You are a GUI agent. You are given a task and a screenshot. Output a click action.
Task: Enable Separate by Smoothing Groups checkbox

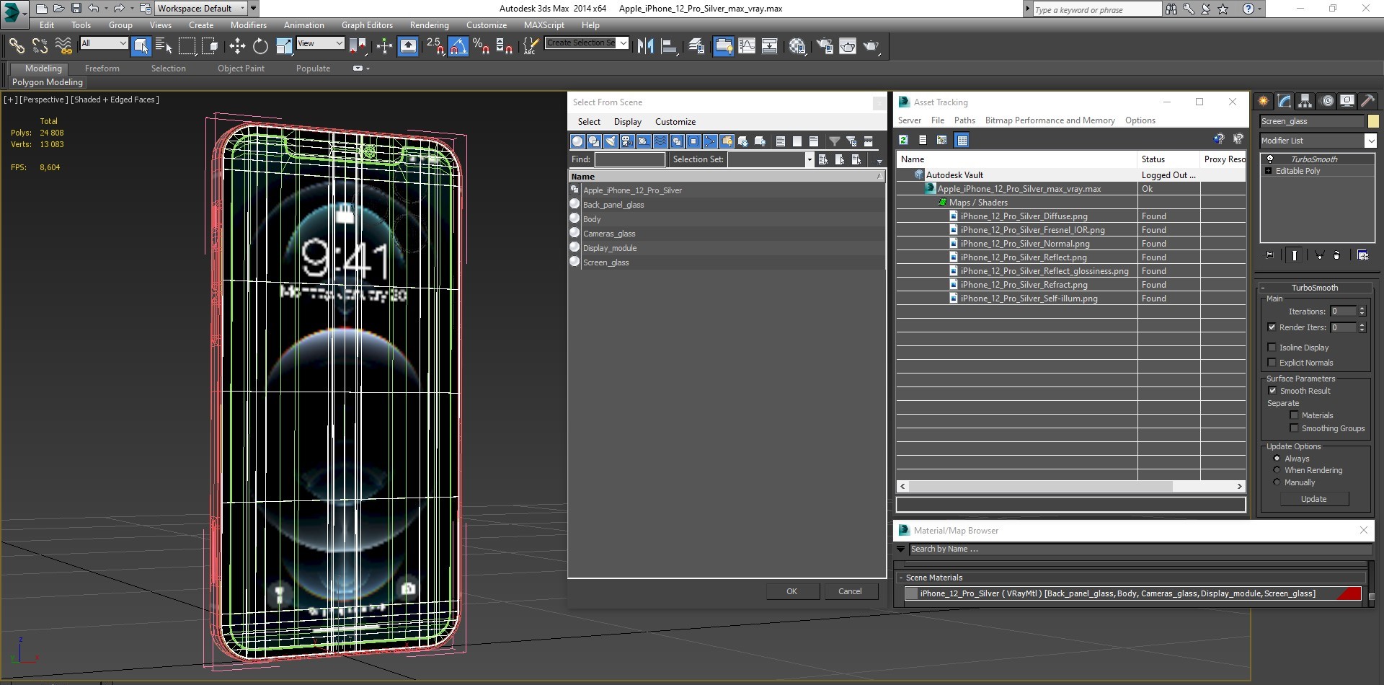(1294, 428)
